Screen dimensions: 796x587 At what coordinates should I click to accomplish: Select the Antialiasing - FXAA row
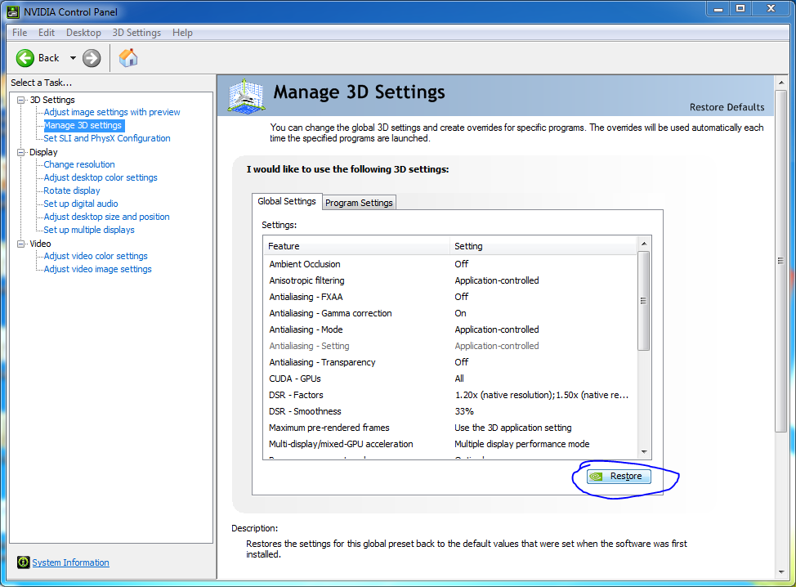pyautogui.click(x=450, y=297)
